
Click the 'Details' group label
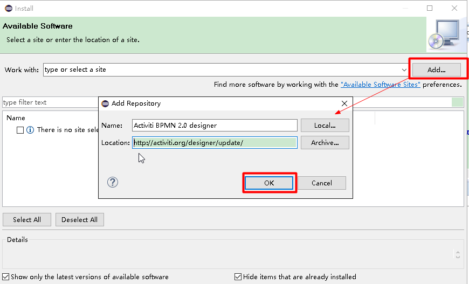coord(17,240)
